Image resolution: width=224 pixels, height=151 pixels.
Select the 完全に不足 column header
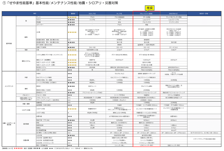pos(92,13)
